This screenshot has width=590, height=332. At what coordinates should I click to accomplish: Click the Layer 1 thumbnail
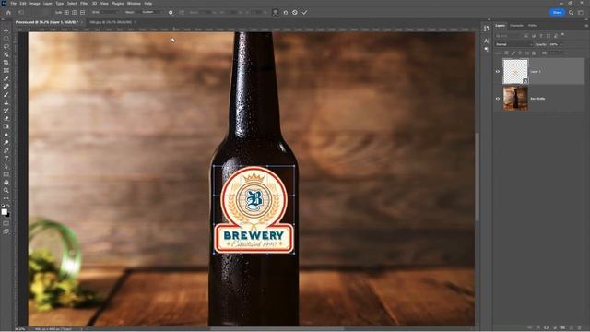(515, 71)
